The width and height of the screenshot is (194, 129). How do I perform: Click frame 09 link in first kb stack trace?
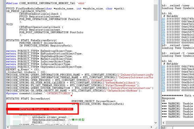tap(163, 43)
